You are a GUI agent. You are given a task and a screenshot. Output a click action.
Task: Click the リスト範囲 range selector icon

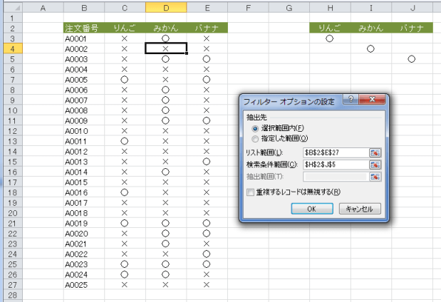pos(375,153)
